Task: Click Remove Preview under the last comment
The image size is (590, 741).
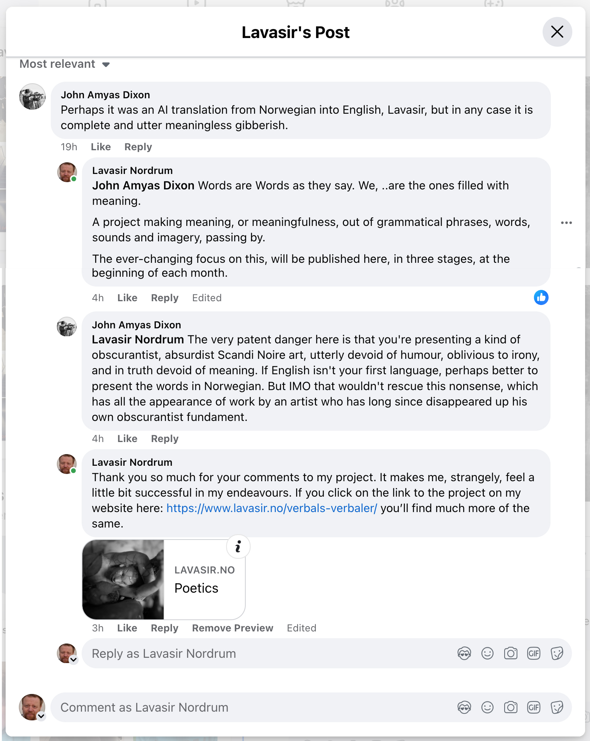Action: click(233, 628)
